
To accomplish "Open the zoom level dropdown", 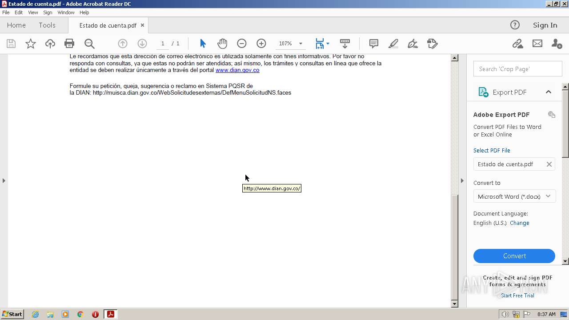I will 301,44.
